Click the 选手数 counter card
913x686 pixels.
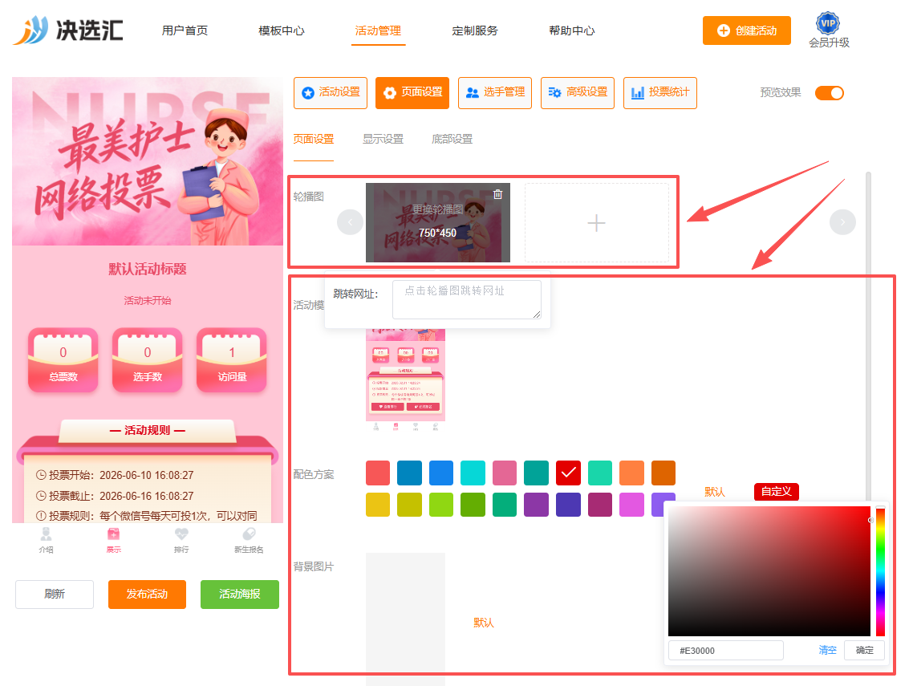[148, 360]
